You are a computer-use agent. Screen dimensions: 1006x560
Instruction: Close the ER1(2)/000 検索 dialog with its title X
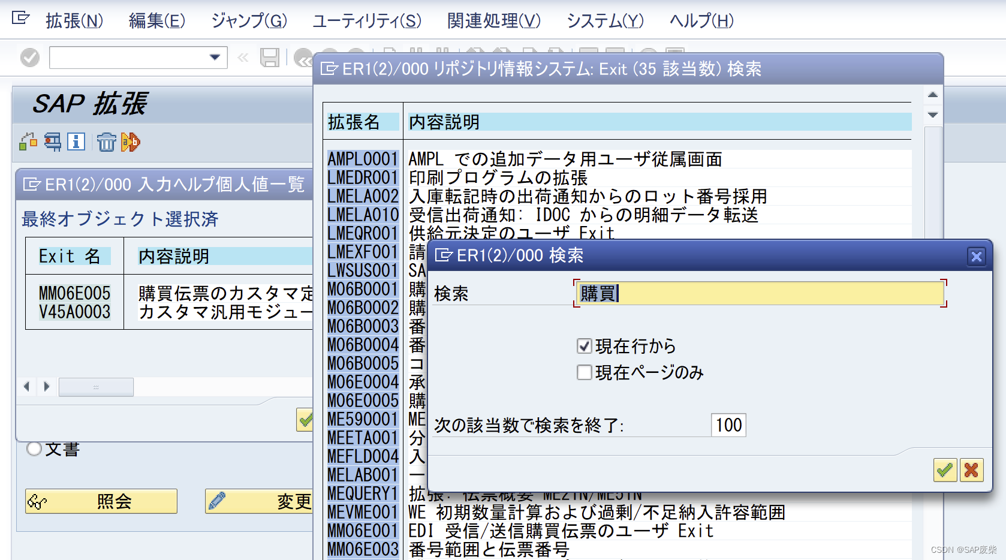(x=976, y=256)
